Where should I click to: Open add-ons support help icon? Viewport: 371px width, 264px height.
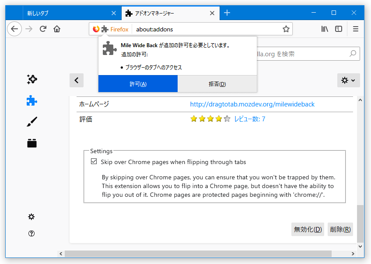(31, 233)
